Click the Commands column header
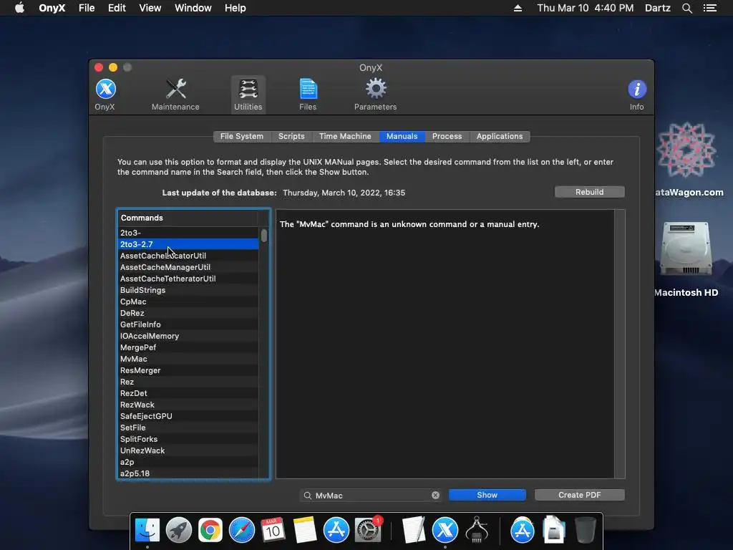This screenshot has width=733, height=550. click(188, 218)
